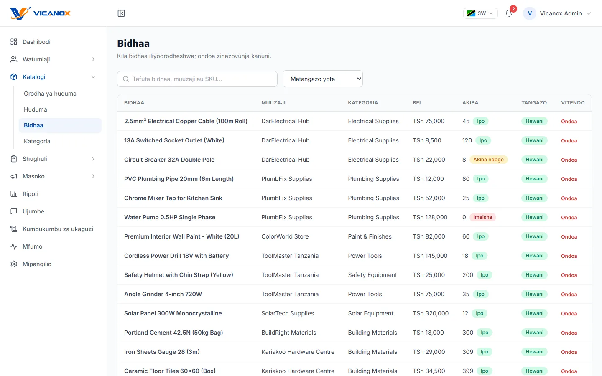This screenshot has width=602, height=376.
Task: Click the Vicanox Admin avatar
Action: point(530,13)
